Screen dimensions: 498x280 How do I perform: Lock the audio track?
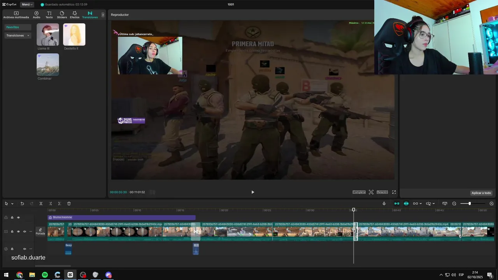pos(12,249)
